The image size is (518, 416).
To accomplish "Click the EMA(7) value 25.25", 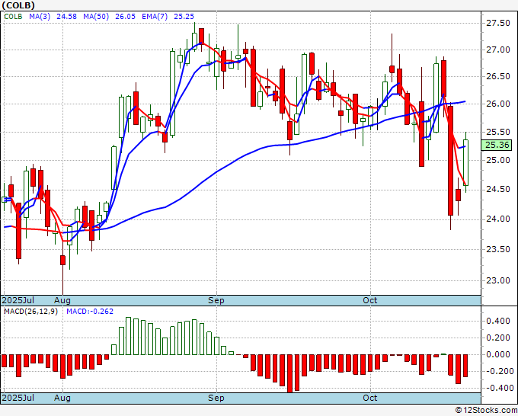I will 184,17.
